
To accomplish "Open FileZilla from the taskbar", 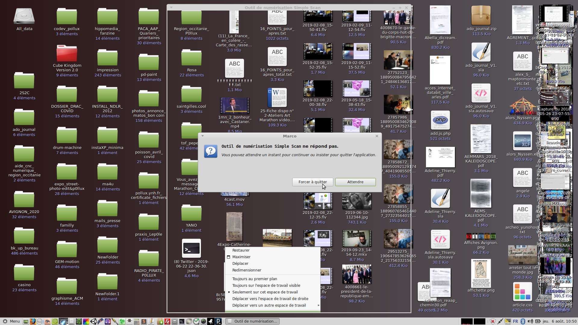I will coord(167,321).
